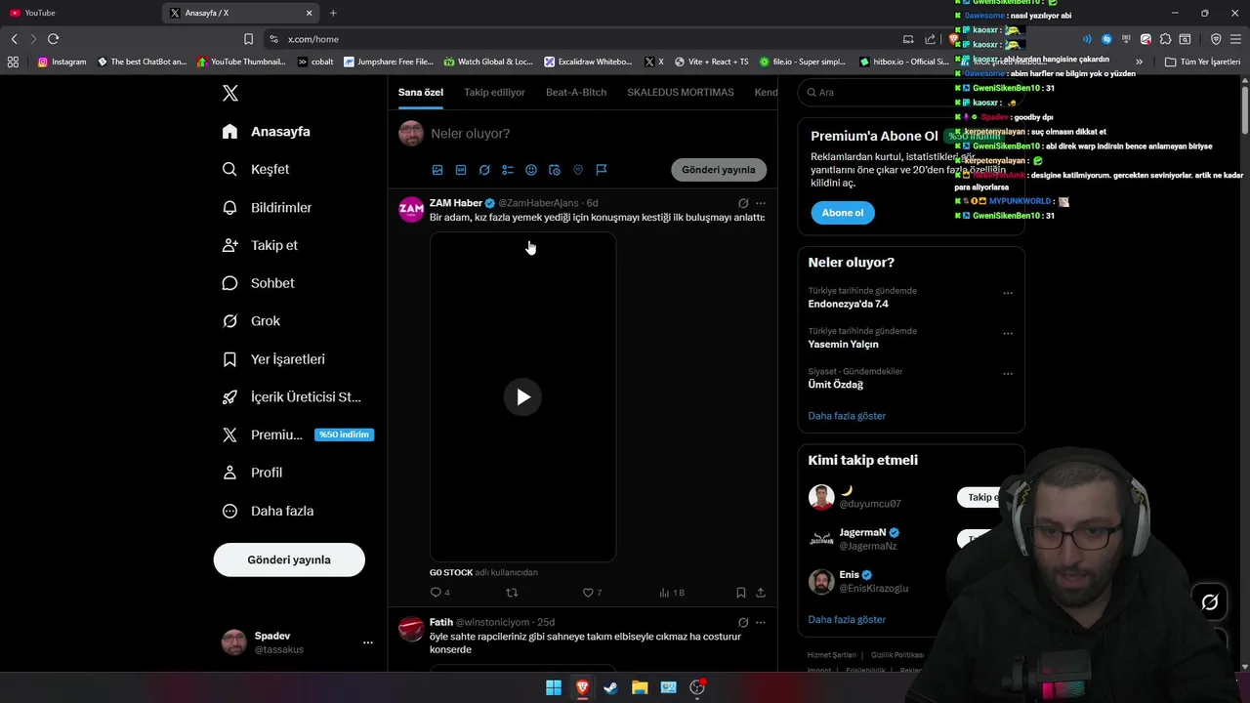1250x703 pixels.
Task: Open the Excalidraw Whiteboard bookmark
Action: [x=589, y=62]
